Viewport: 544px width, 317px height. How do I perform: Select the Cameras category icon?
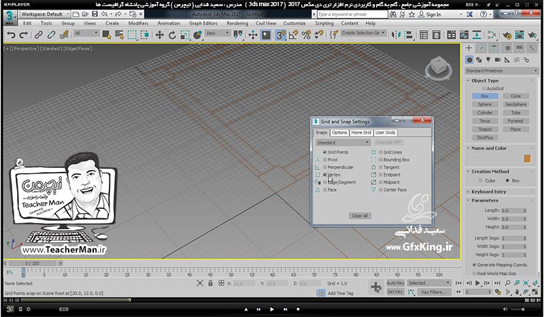tap(498, 60)
